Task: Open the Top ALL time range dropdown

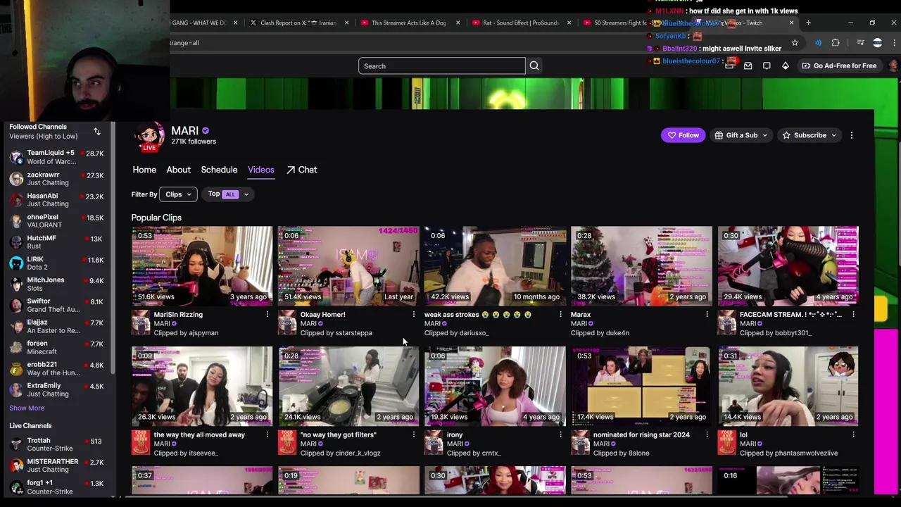Action: click(x=229, y=194)
